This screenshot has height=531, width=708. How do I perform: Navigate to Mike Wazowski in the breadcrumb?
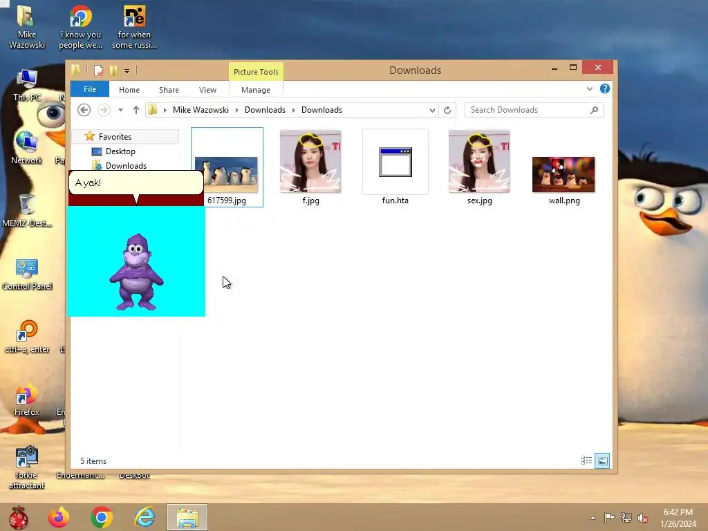(x=201, y=110)
